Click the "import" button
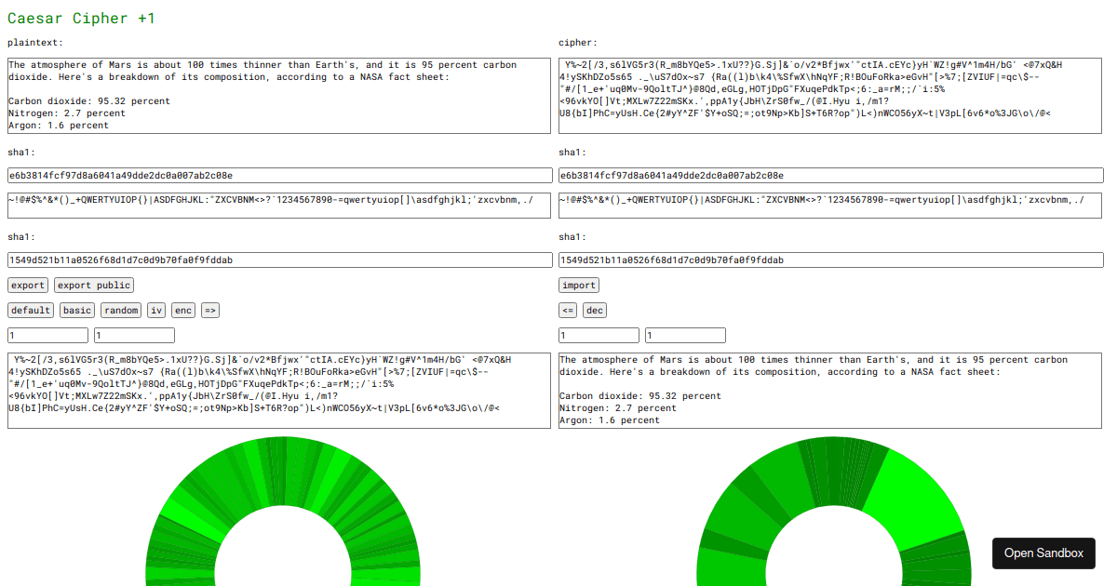Image resolution: width=1117 pixels, height=586 pixels. pos(579,285)
